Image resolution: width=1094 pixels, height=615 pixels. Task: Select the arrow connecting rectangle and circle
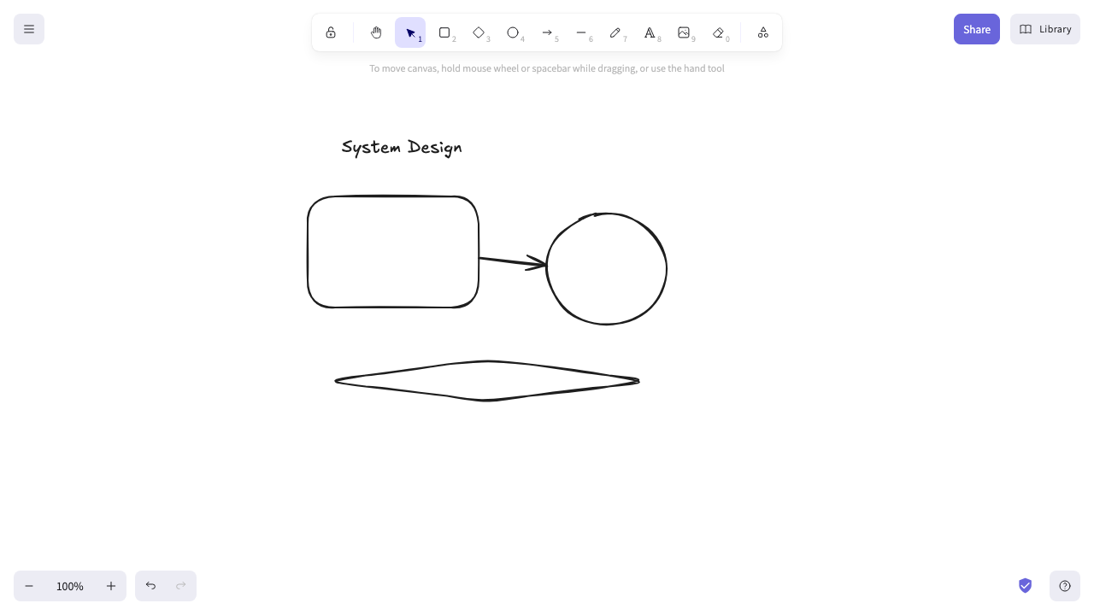click(x=511, y=261)
